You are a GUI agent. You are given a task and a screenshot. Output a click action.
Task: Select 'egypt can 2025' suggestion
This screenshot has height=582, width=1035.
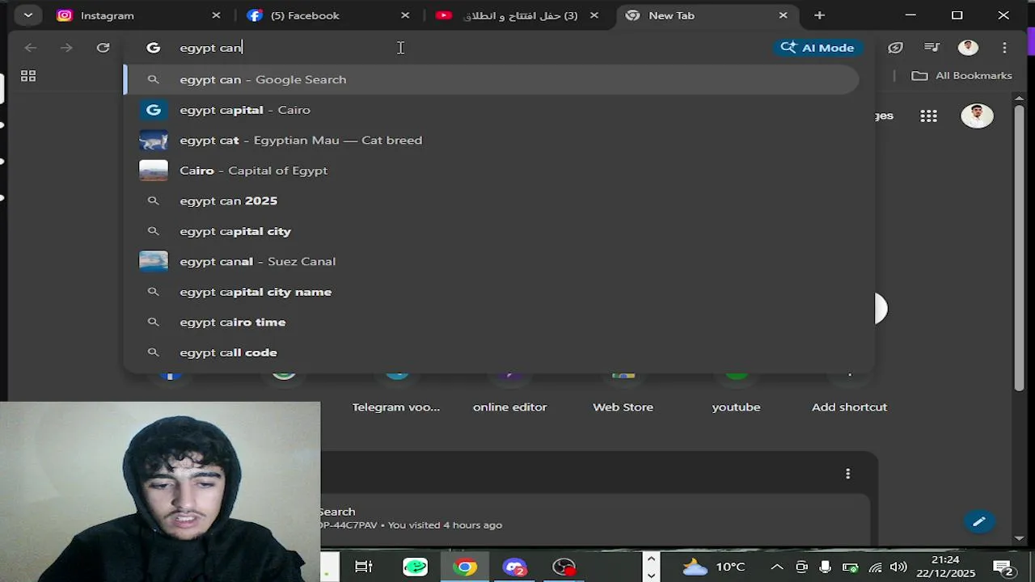click(491, 200)
